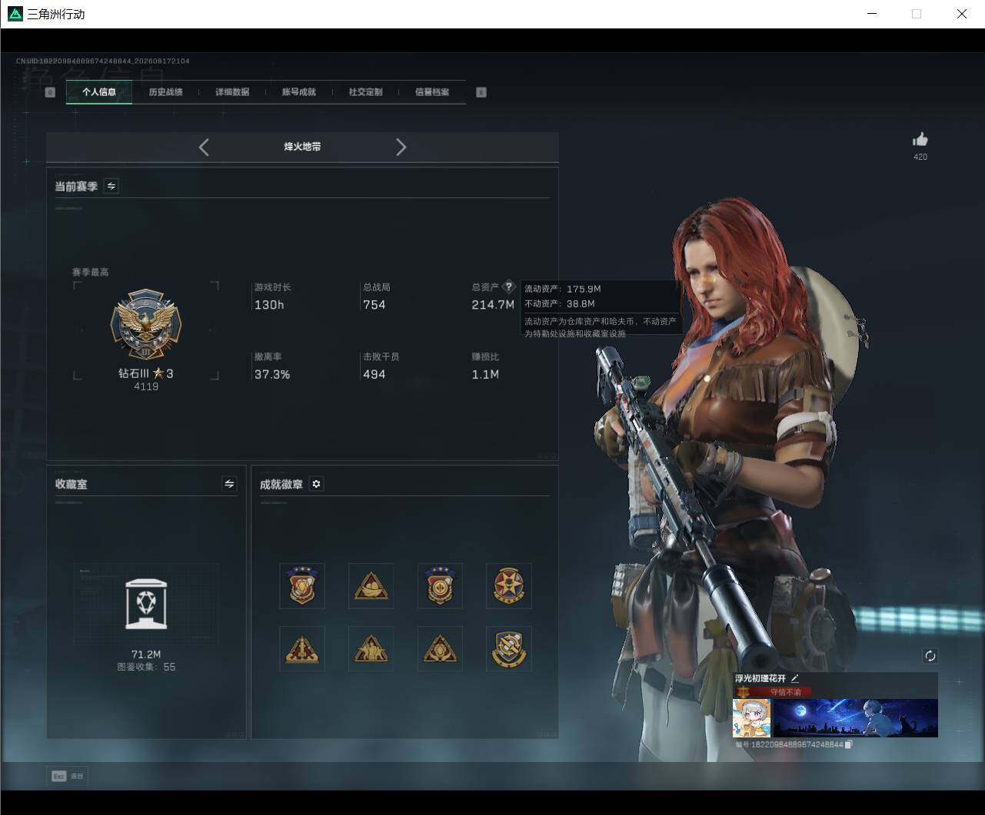
Task: Close the 三角洲行动 window
Action: pyautogui.click(x=962, y=14)
